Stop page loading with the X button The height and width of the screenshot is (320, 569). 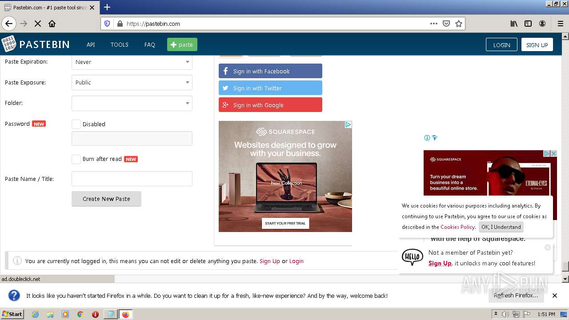tap(38, 24)
